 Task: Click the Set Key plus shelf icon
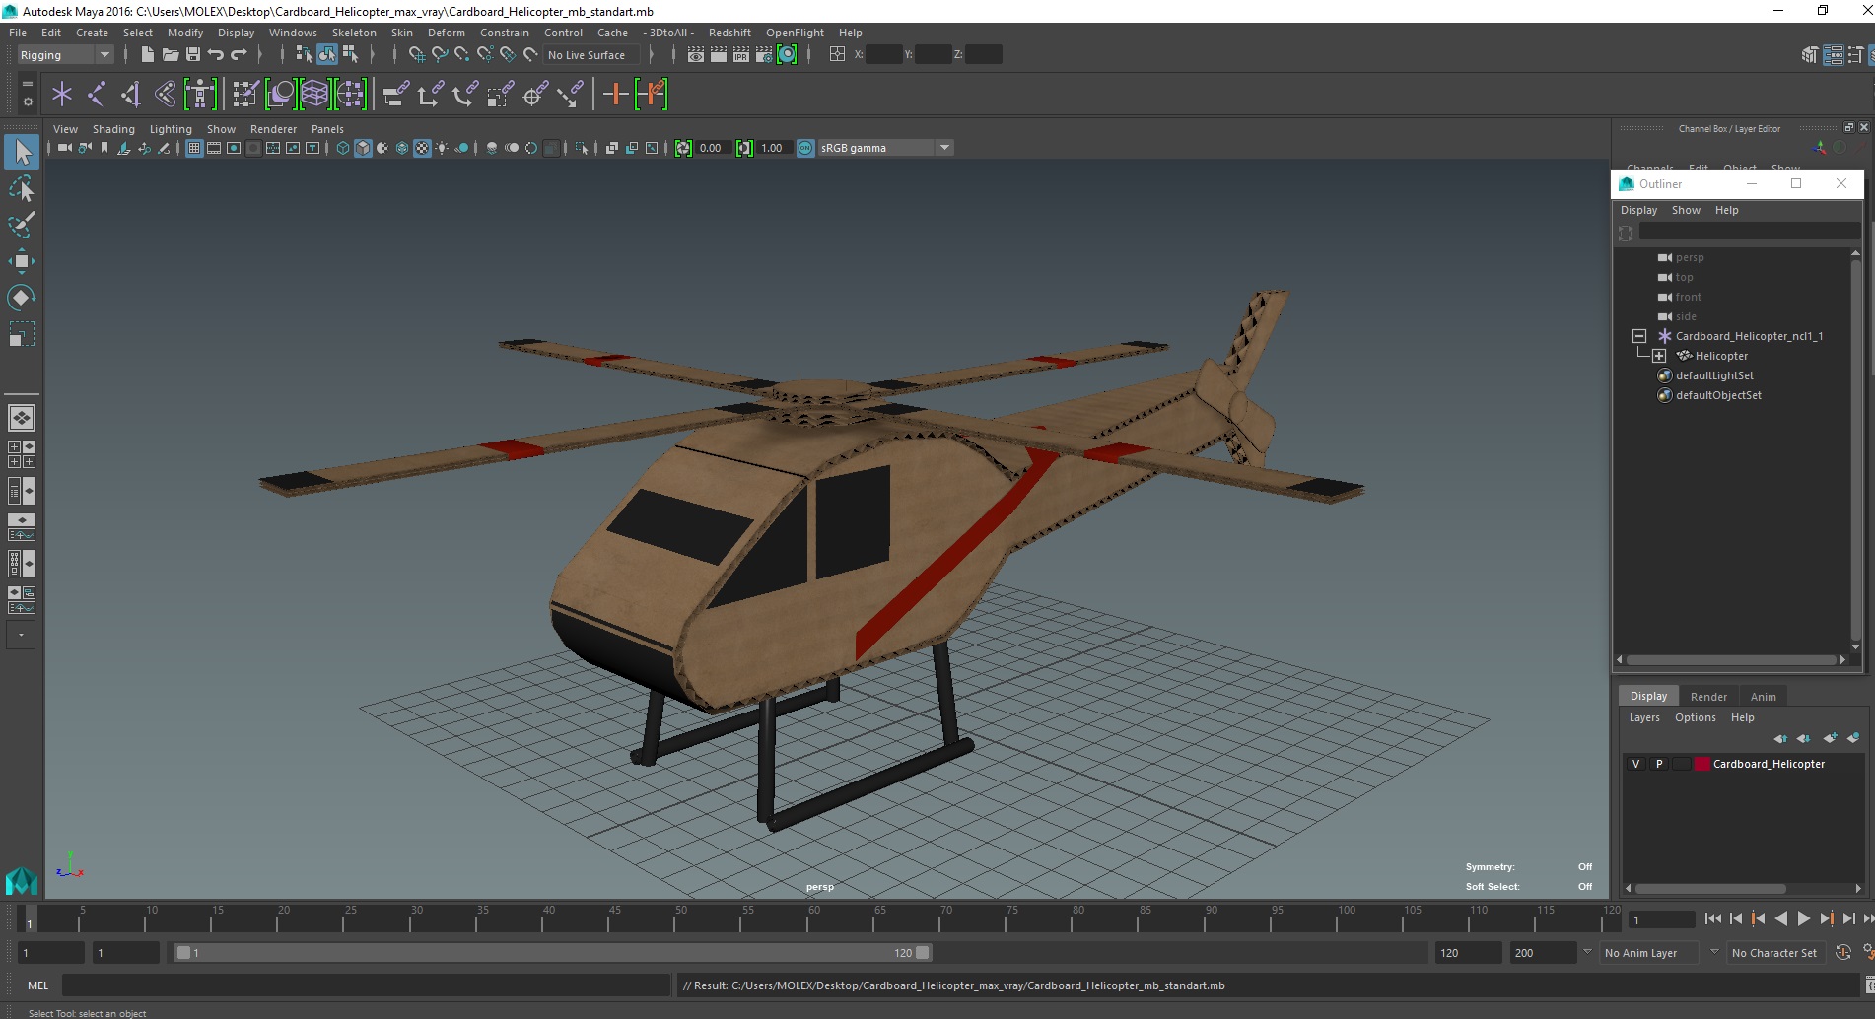pos(616,95)
